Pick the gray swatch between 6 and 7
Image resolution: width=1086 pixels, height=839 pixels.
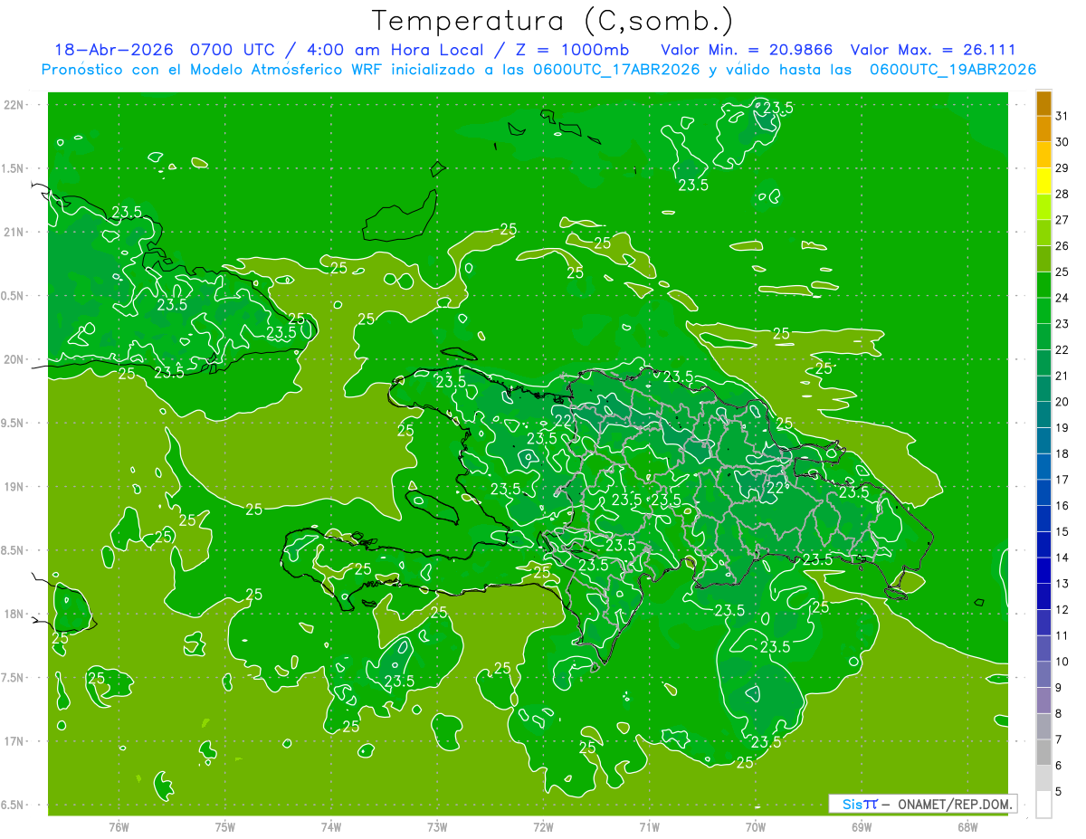pos(1043,752)
